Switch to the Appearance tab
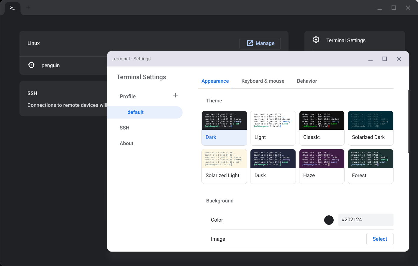The height and width of the screenshot is (266, 418). [x=215, y=81]
